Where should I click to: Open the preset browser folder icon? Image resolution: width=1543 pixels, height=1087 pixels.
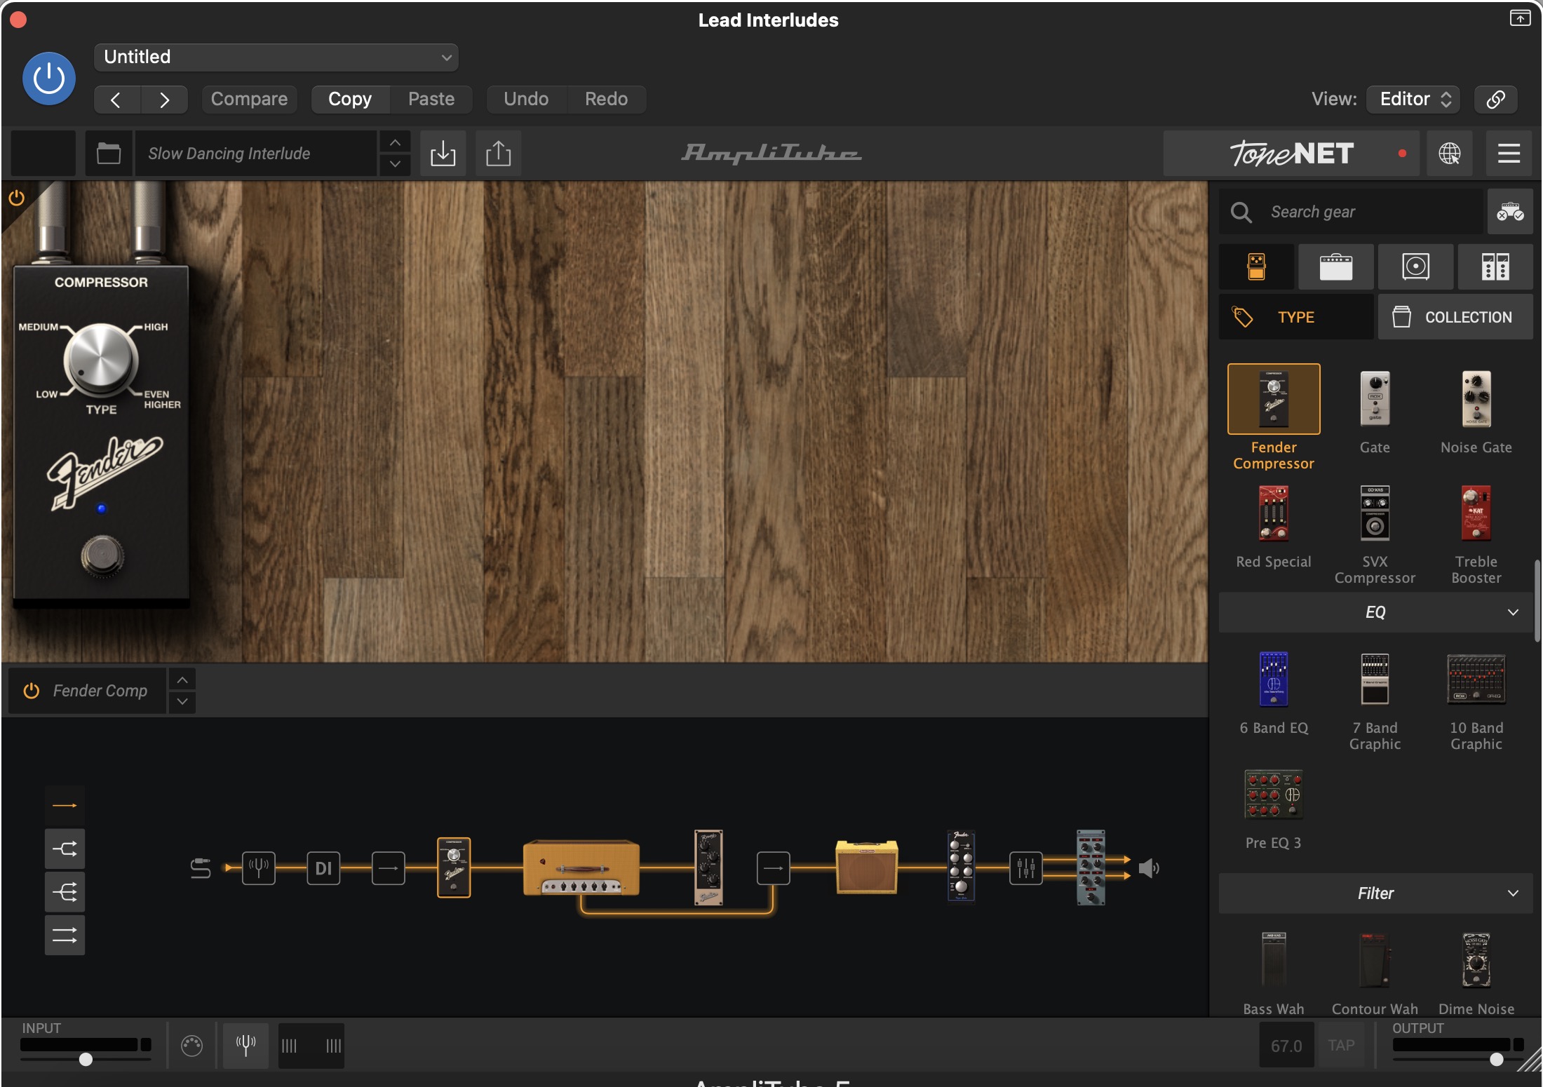108,153
